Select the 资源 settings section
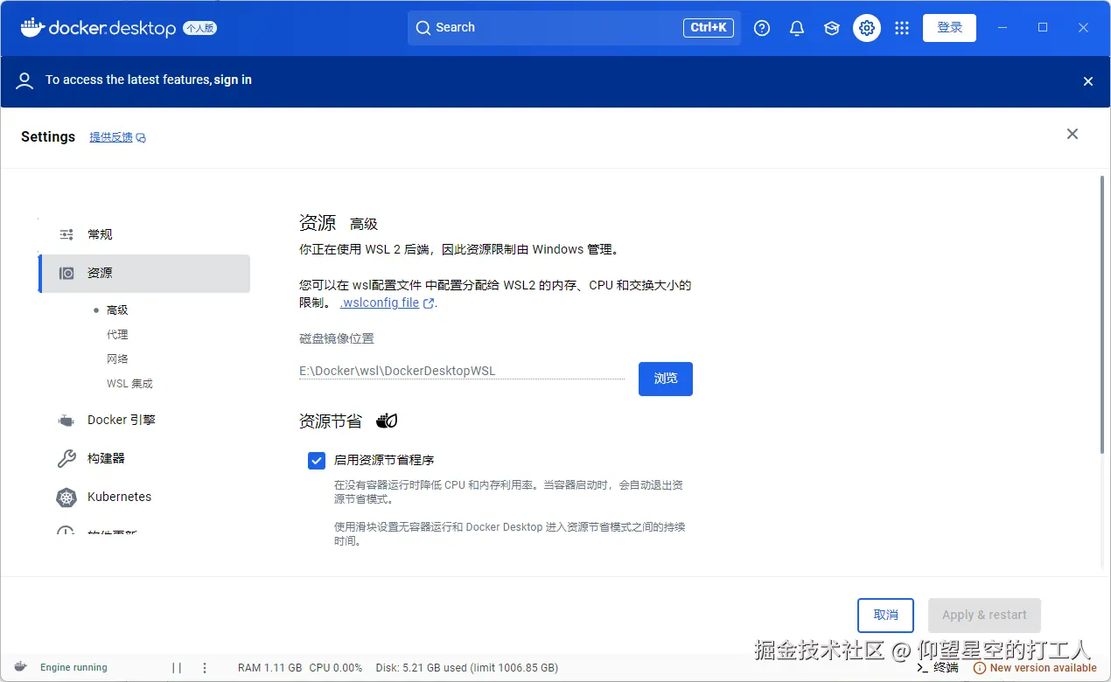 pyautogui.click(x=144, y=274)
